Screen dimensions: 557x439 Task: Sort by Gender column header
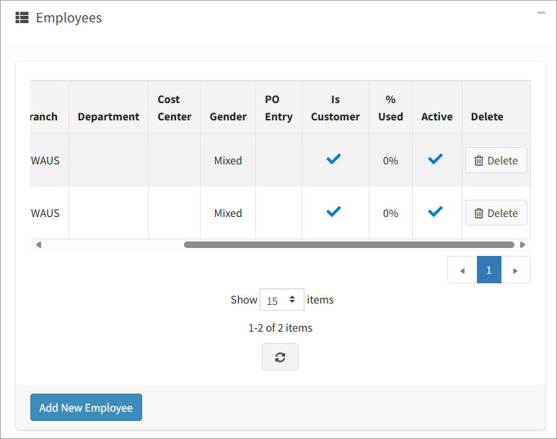228,116
